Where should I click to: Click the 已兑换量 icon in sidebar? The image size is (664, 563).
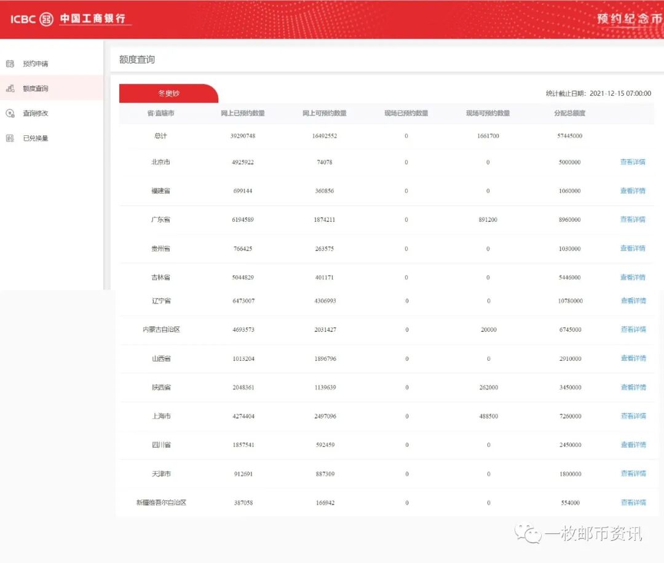tap(10, 138)
